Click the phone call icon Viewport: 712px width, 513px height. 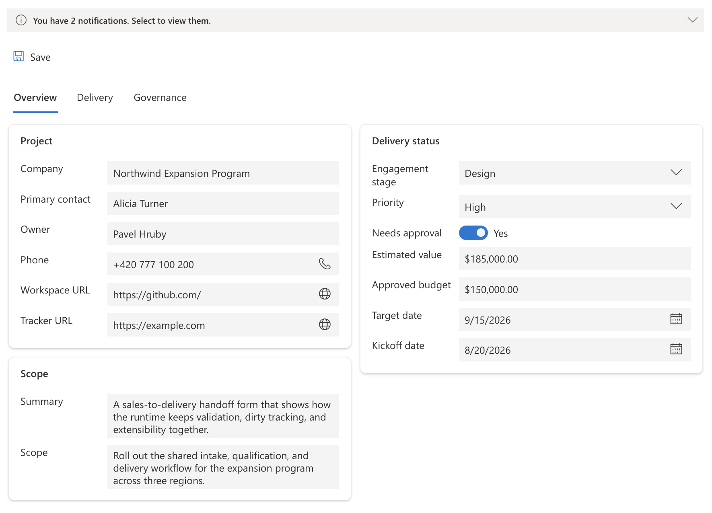[x=325, y=264]
